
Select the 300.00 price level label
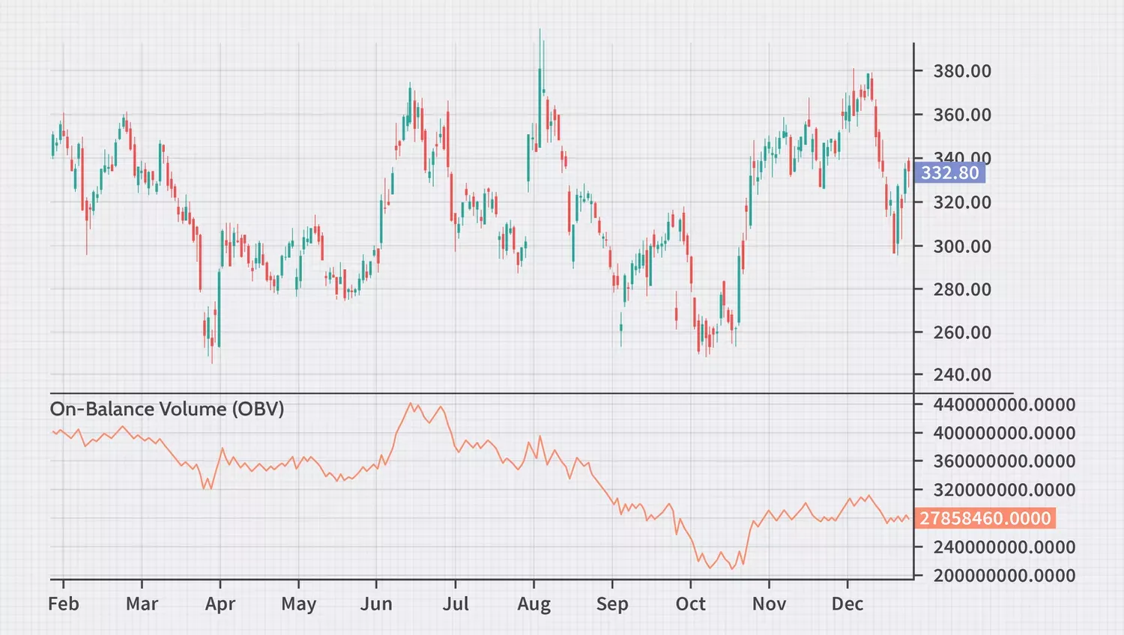pos(962,246)
